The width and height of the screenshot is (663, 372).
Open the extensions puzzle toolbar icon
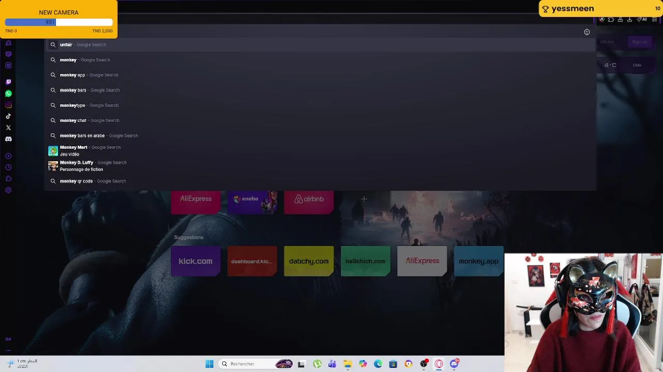click(611, 20)
